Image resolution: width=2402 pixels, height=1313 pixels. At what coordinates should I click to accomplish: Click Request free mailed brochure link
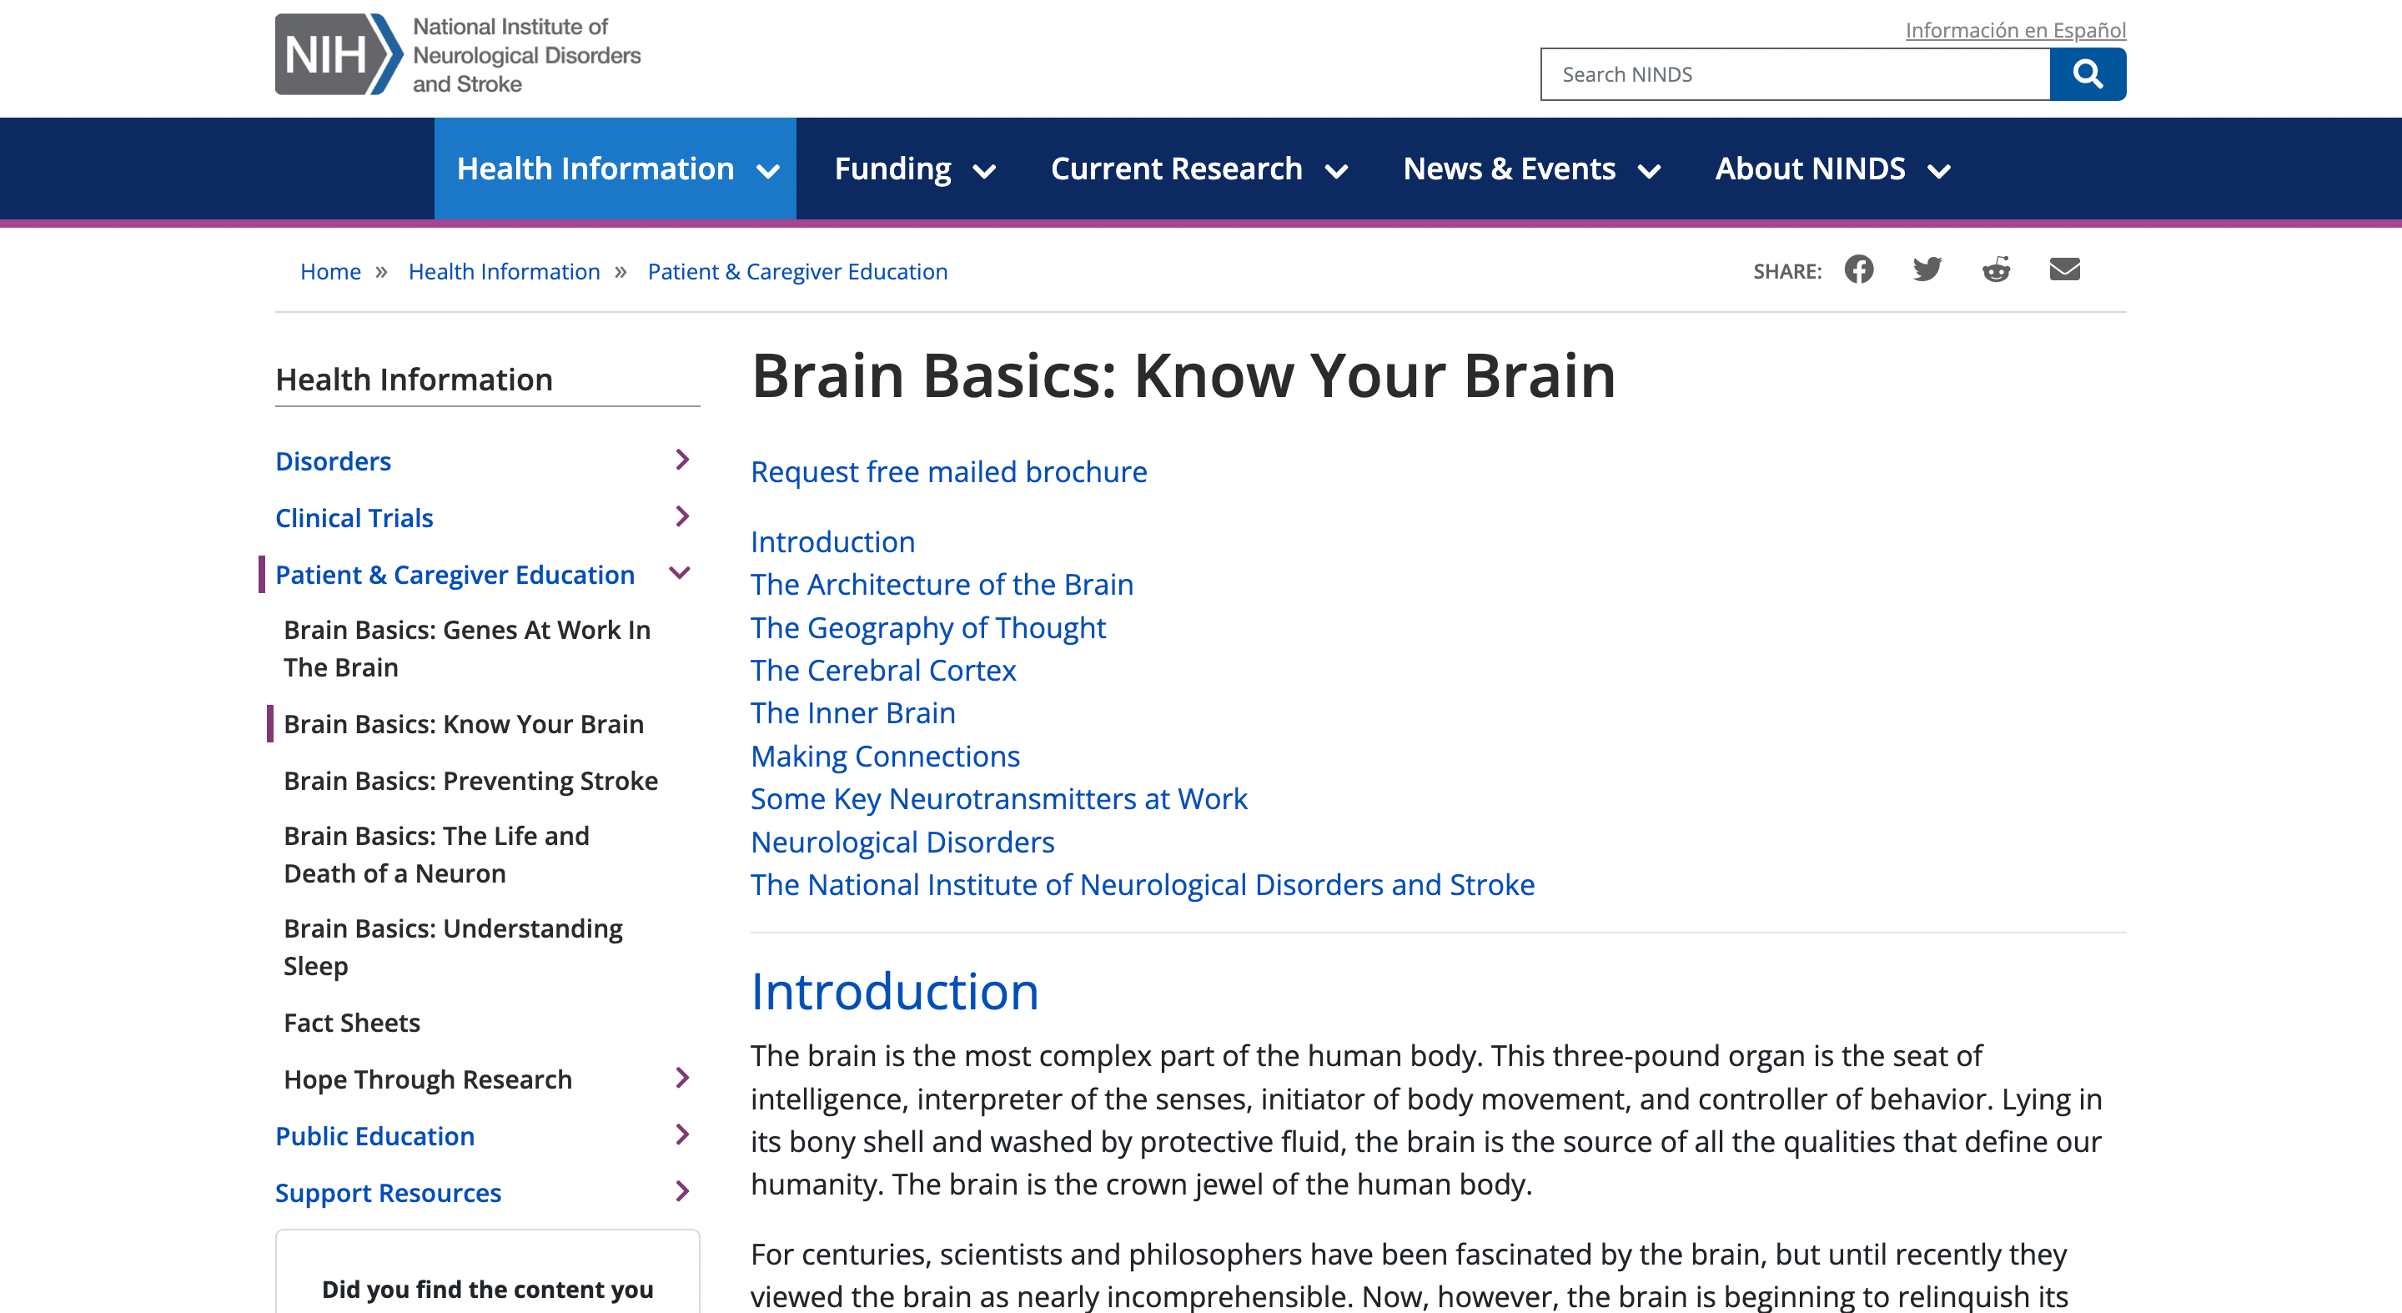tap(948, 473)
